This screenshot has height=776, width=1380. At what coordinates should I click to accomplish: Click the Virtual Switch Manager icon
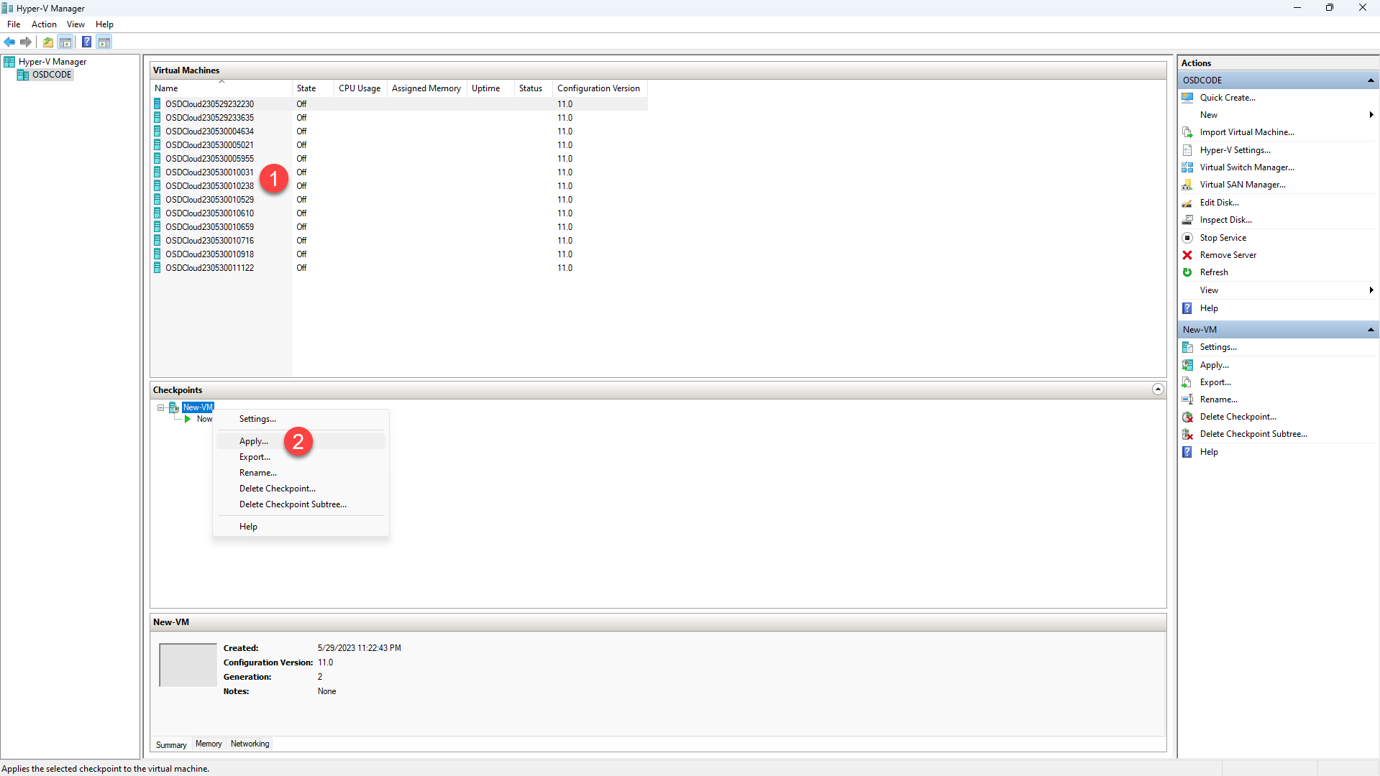point(1187,167)
